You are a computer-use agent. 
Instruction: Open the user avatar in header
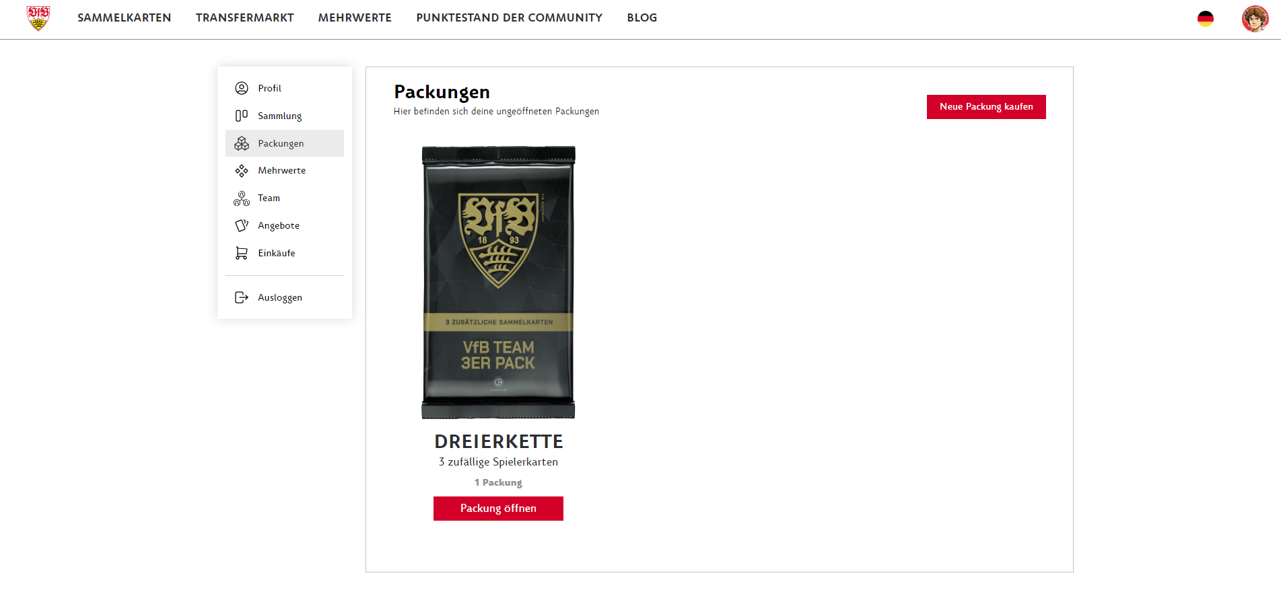click(1255, 19)
